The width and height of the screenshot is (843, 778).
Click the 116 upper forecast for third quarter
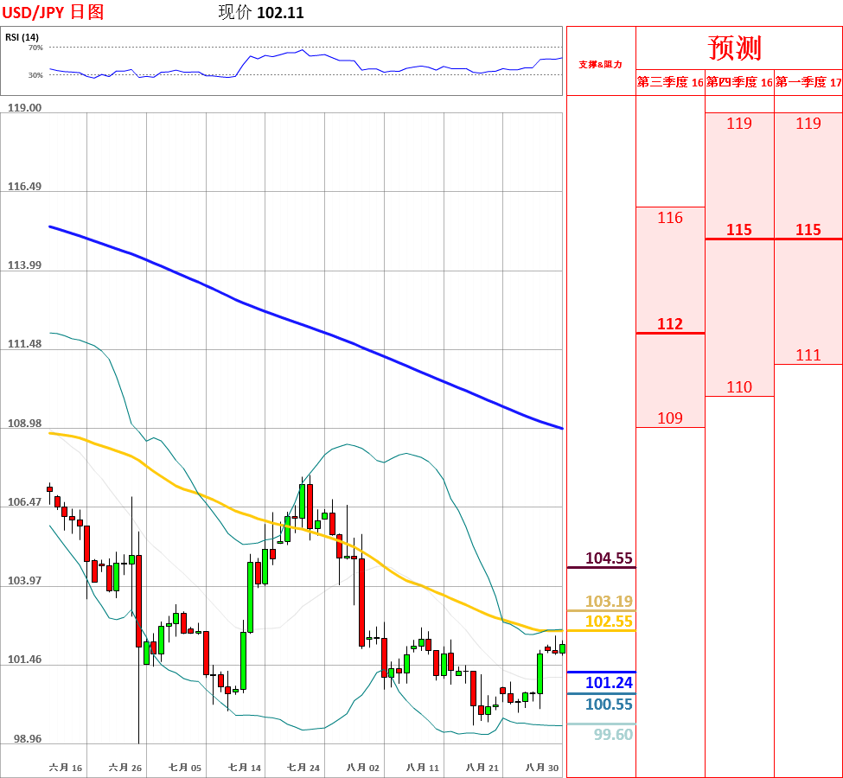click(x=670, y=218)
